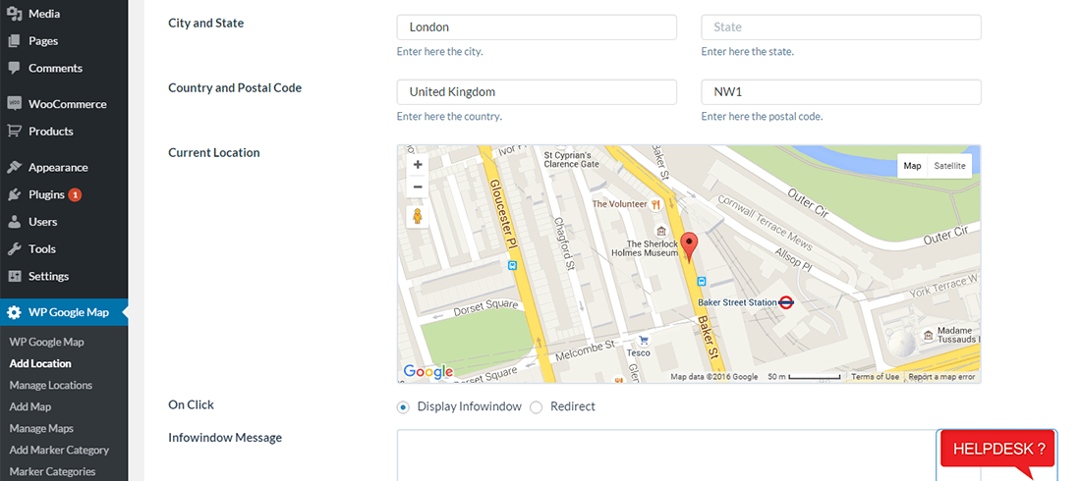Click the Postal Code field NW1

click(x=841, y=92)
